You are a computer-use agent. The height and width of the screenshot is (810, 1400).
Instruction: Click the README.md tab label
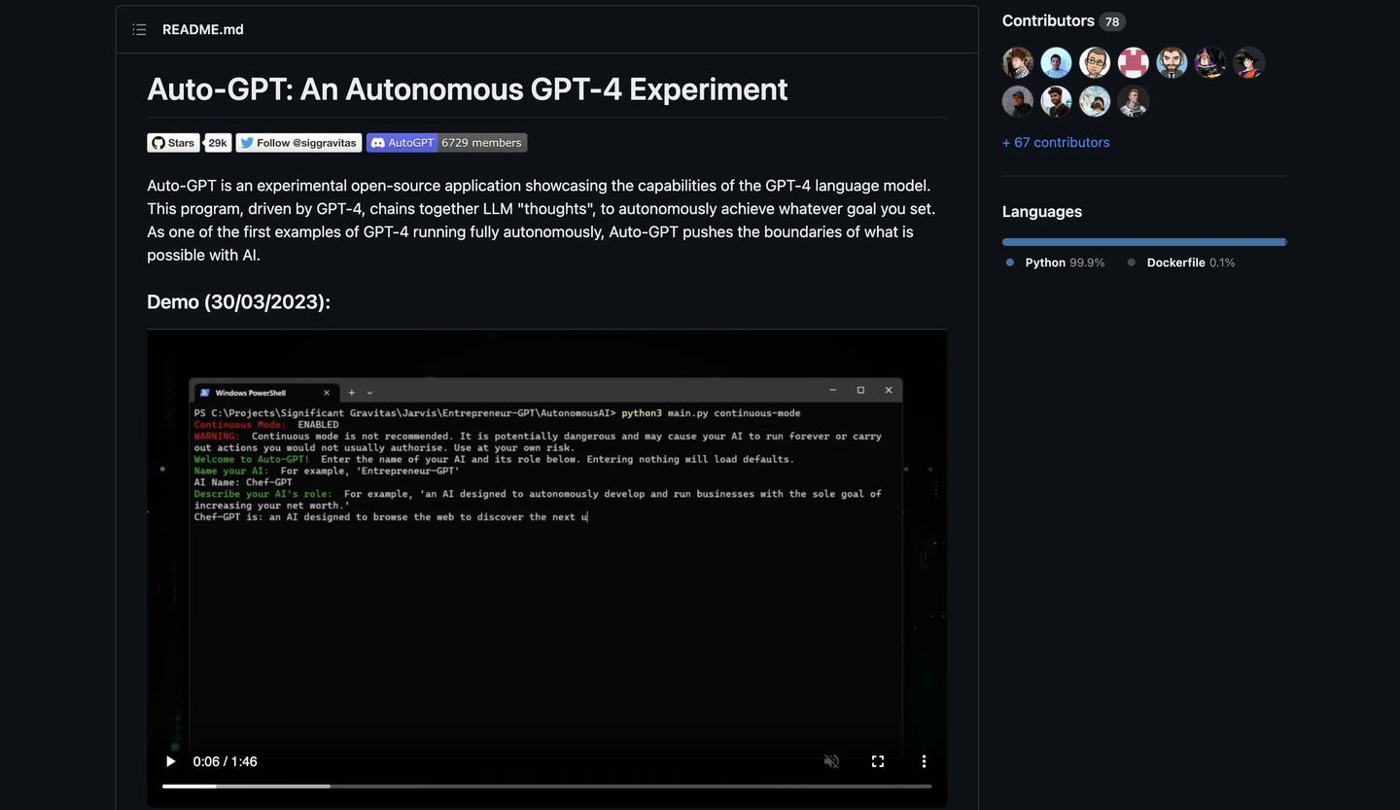coord(202,29)
